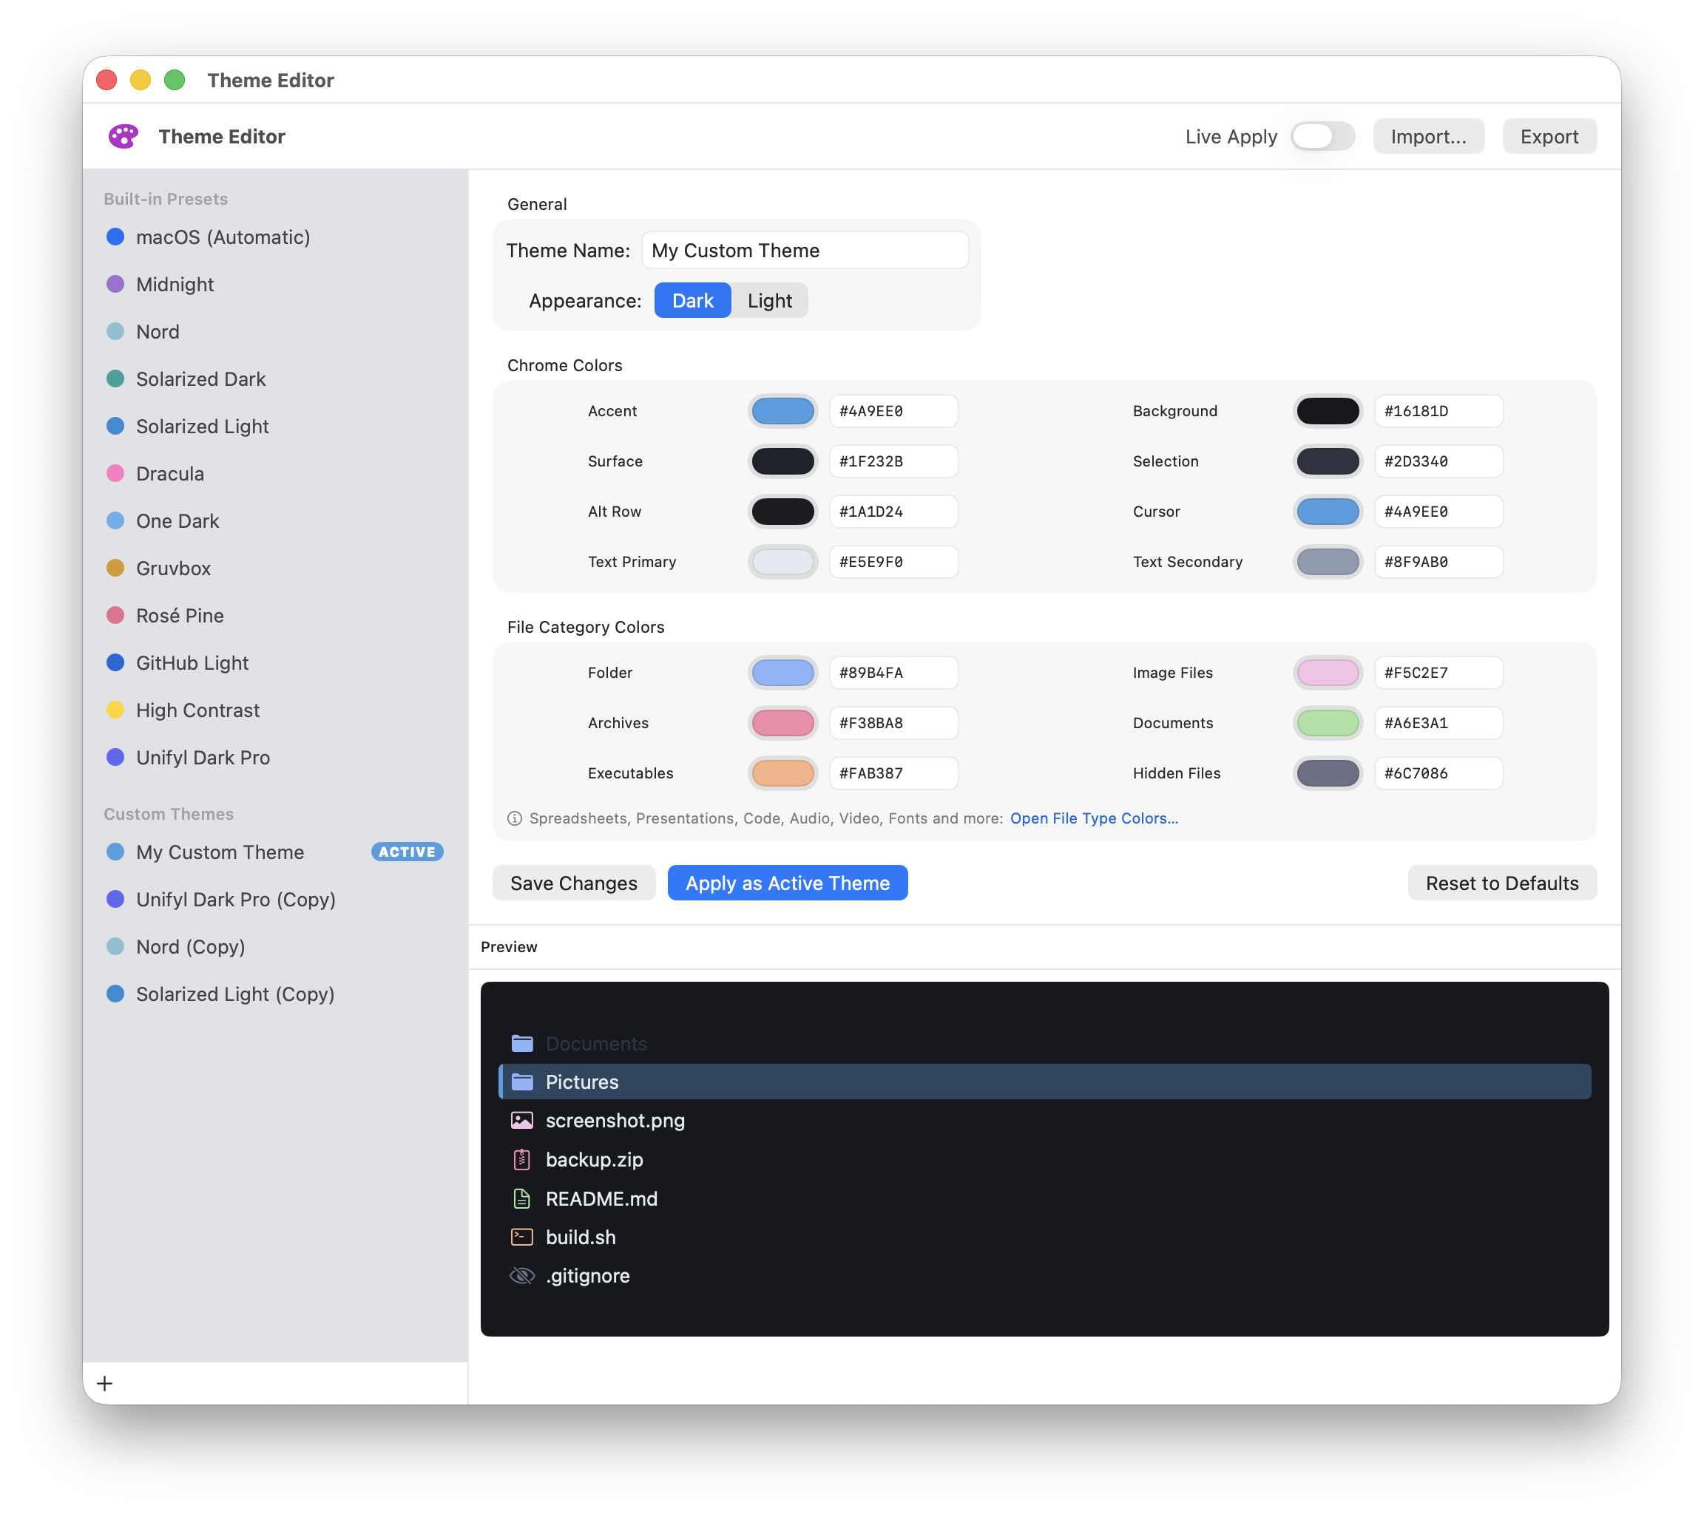This screenshot has width=1704, height=1514.
Task: Click the build.sh filename in preview
Action: (581, 1238)
